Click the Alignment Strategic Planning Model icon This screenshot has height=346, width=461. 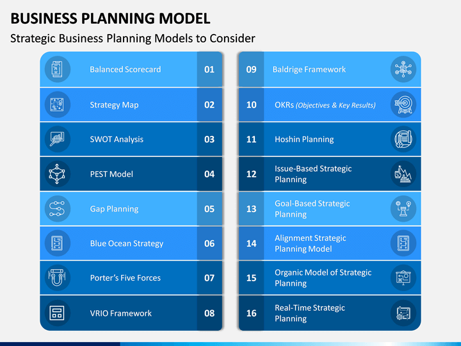(x=403, y=243)
